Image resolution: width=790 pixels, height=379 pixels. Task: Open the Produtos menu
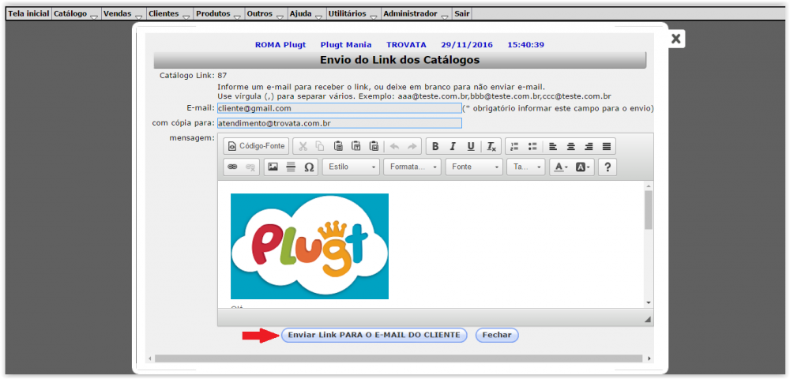pyautogui.click(x=219, y=14)
